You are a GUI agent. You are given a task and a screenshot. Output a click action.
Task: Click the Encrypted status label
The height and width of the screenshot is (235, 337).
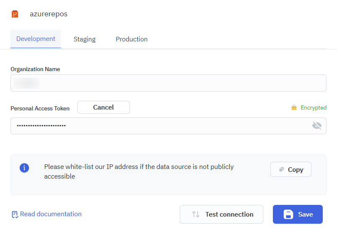click(314, 107)
